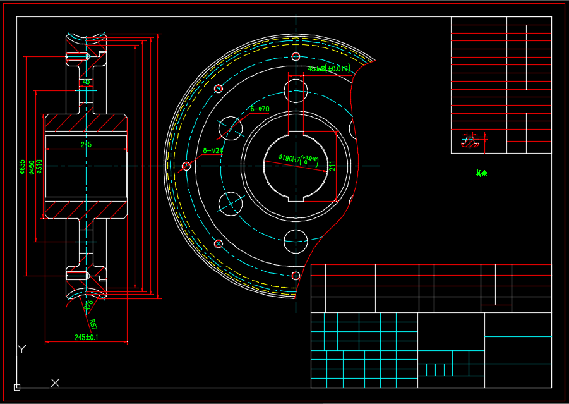Click the 'ø450' diameter dimension text

coord(32,168)
